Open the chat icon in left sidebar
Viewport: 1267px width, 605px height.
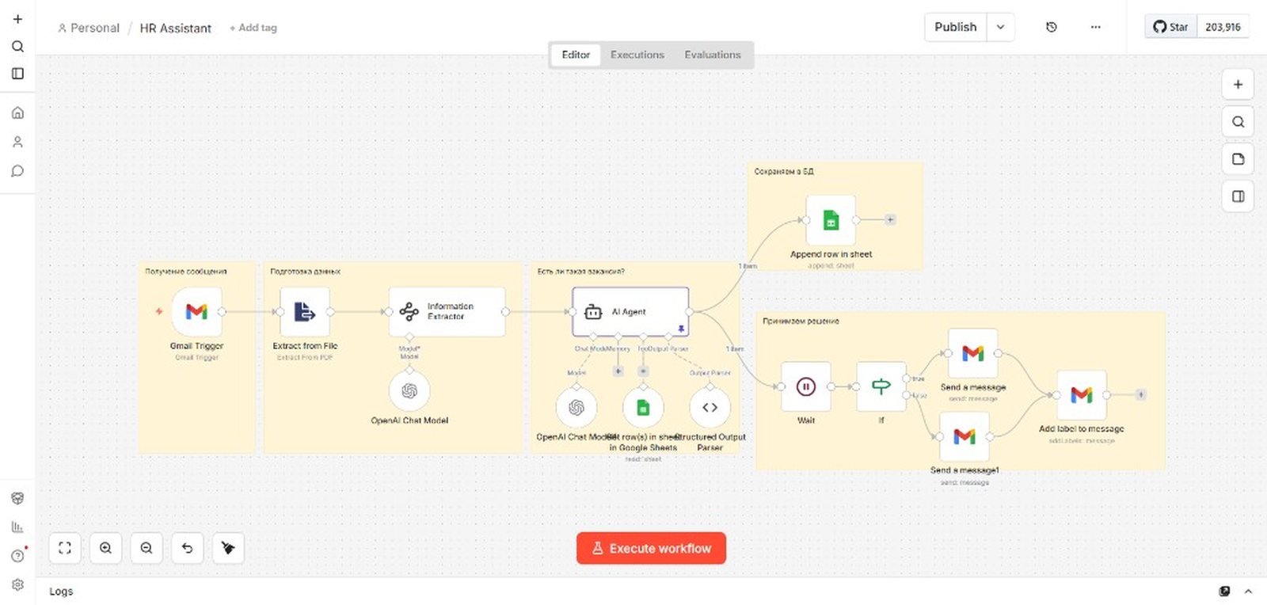[17, 171]
